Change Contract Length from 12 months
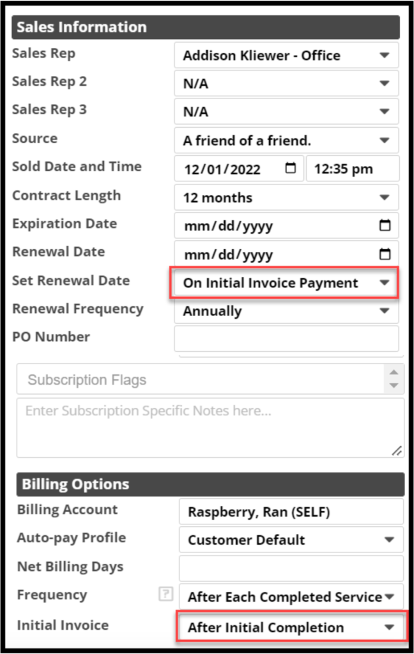 (286, 197)
